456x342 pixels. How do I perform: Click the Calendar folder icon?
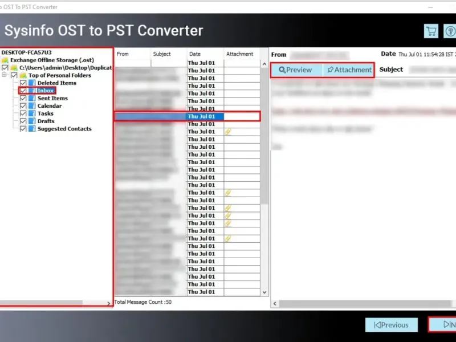[x=32, y=106]
